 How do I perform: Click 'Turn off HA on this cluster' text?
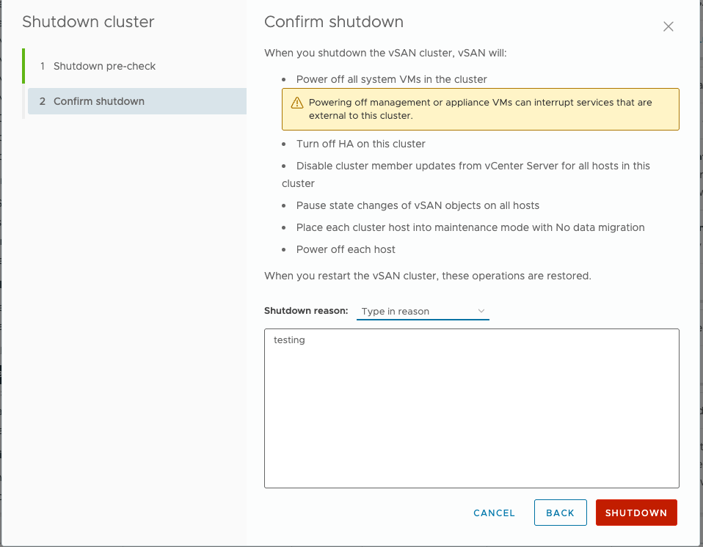360,144
